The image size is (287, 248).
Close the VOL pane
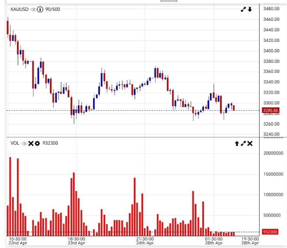tap(250, 143)
